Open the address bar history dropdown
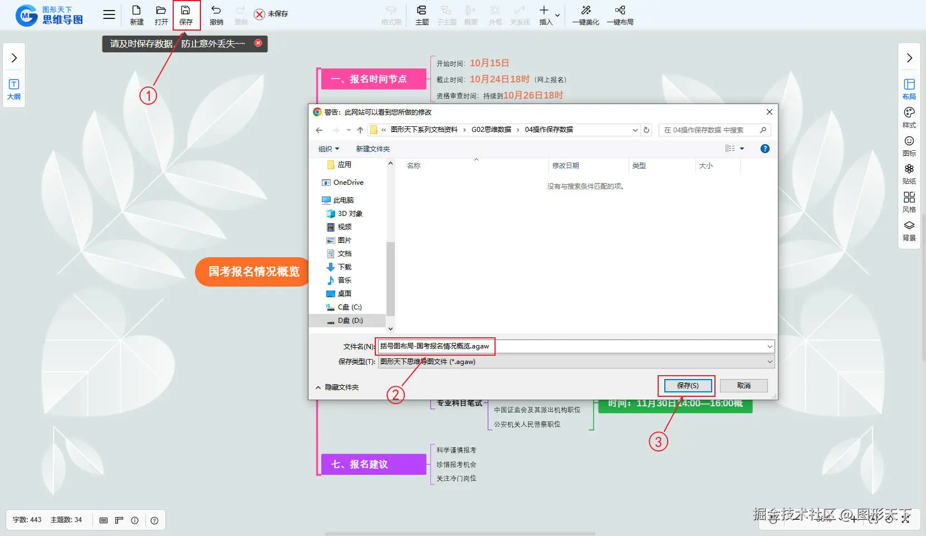926x536 pixels. pyautogui.click(x=635, y=130)
